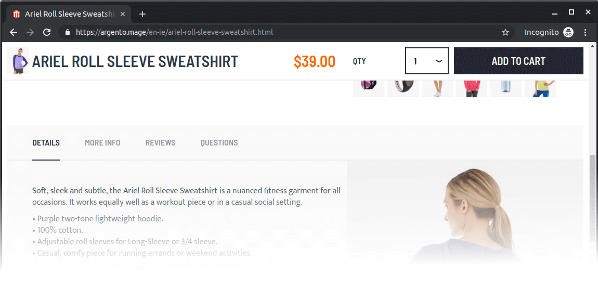The width and height of the screenshot is (598, 291).
Task: Click the sweatshirt product thumbnail in header
Action: pos(18,61)
